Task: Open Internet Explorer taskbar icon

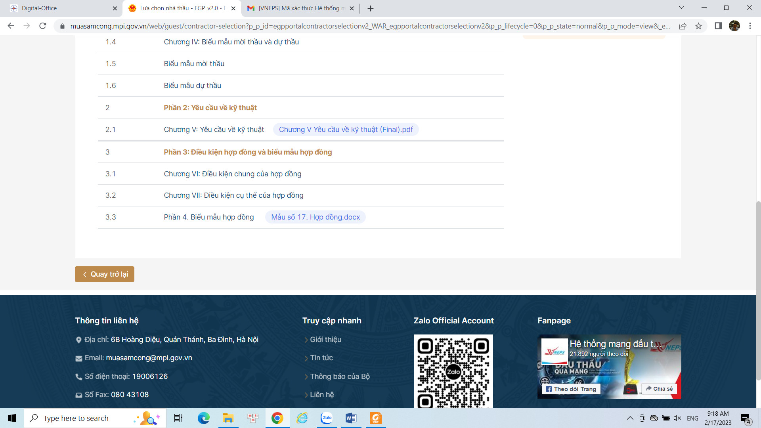Action: [x=302, y=418]
